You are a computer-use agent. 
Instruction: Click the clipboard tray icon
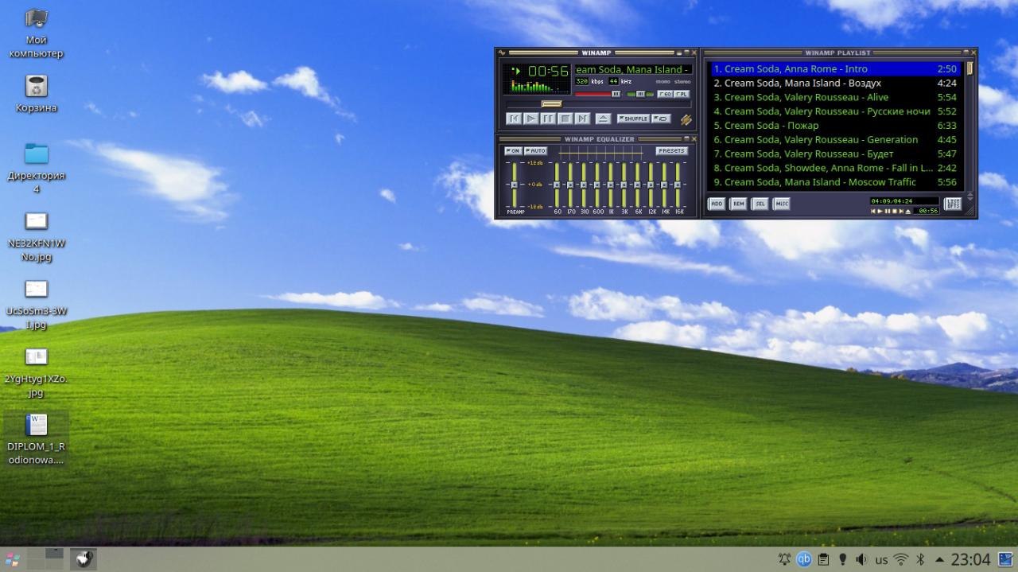click(x=824, y=559)
